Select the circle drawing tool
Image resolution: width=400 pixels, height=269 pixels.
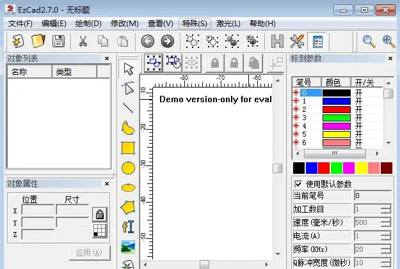pos(128,168)
